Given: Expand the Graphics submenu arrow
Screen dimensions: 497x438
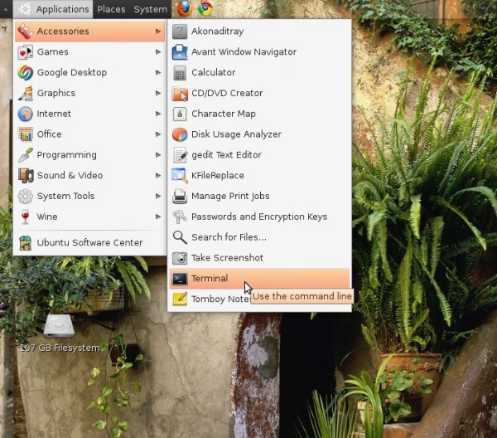Looking at the screenshot, I should (x=158, y=93).
